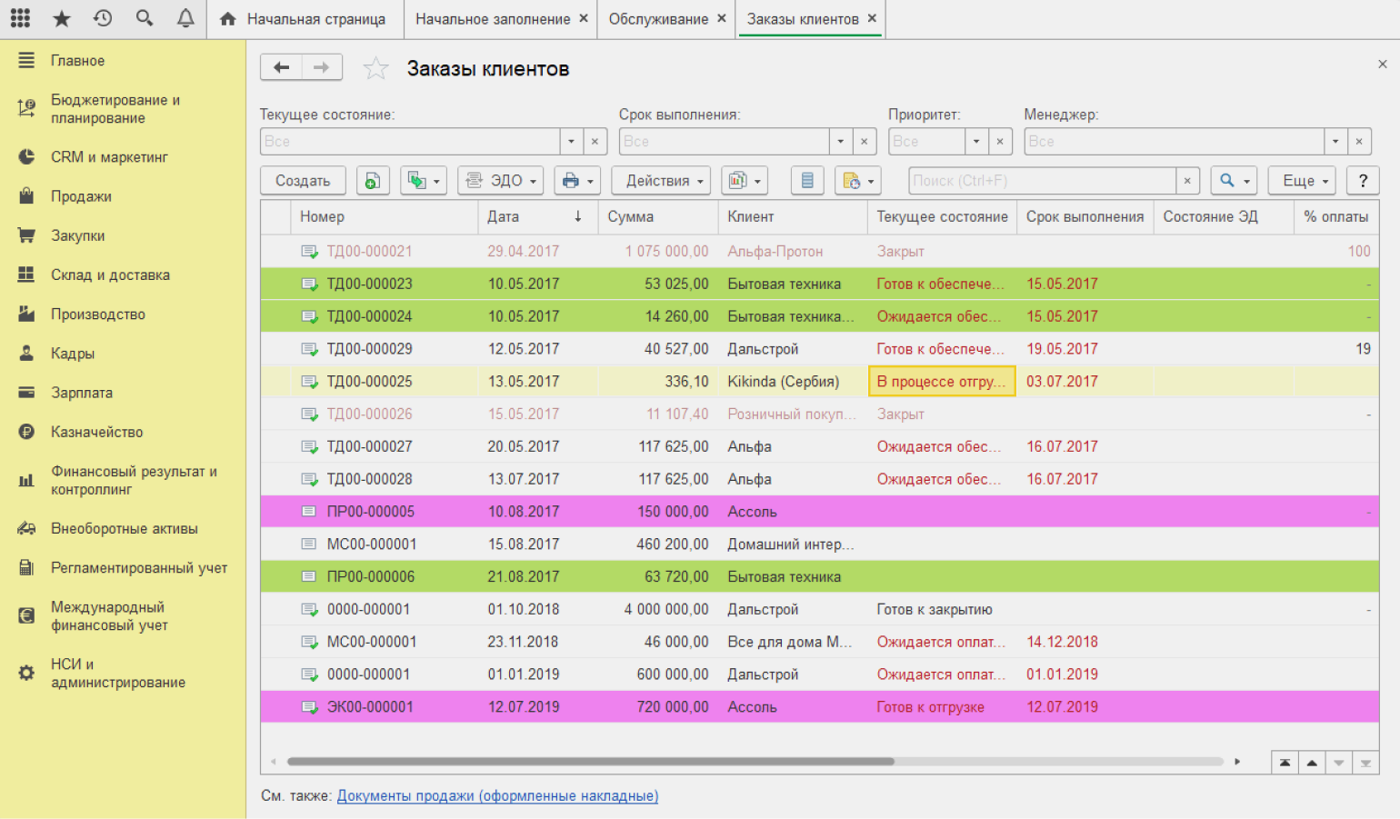Click the create-by-copy document icon
This screenshot has height=819, width=1400.
pyautogui.click(x=373, y=181)
